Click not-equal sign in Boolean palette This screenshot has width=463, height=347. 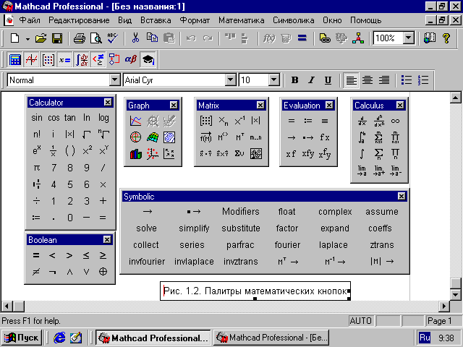click(36, 272)
